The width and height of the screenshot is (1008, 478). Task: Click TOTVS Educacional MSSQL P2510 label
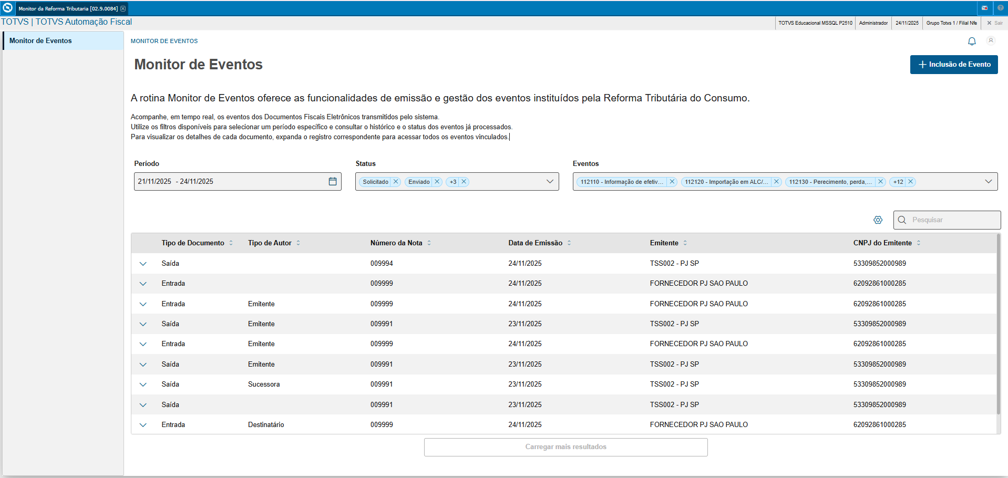[x=815, y=23]
